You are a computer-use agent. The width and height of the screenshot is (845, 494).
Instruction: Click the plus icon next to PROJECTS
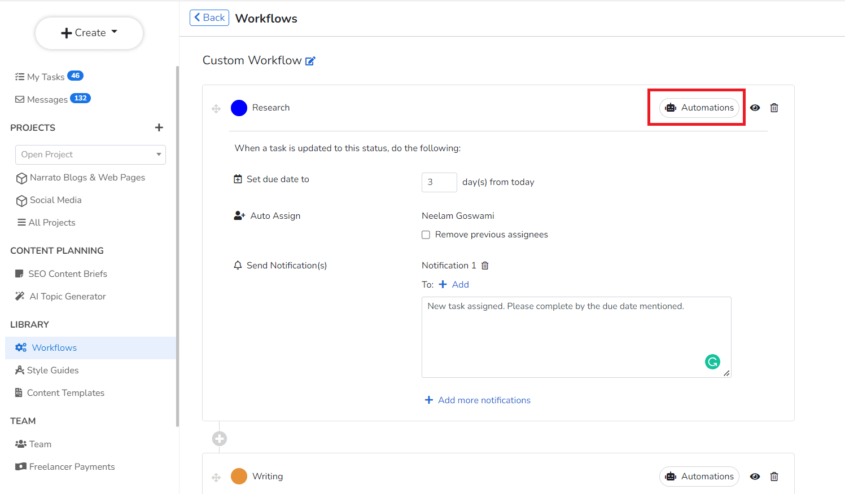[x=159, y=127]
